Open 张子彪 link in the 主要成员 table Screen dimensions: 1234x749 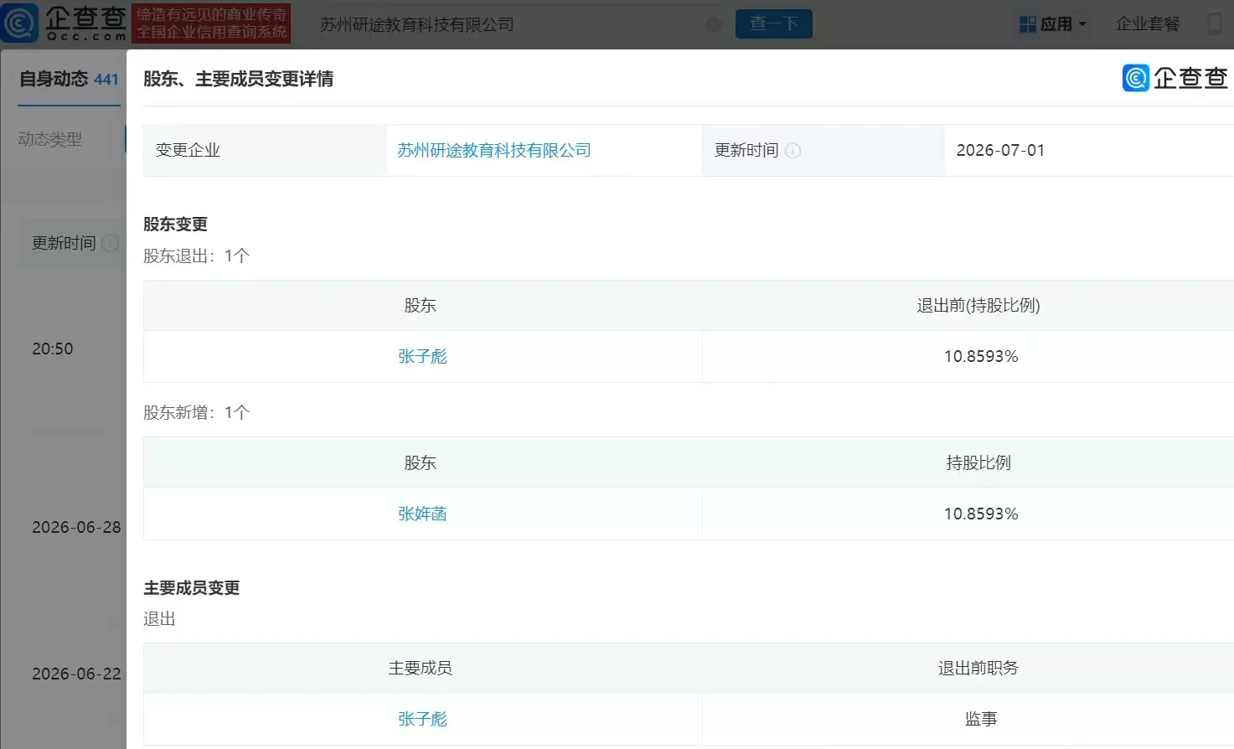pos(422,719)
